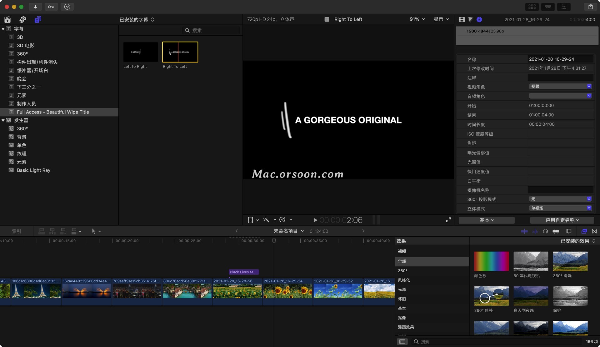The image size is (600, 347).
Task: Open the transitions browser icon
Action: (x=594, y=231)
